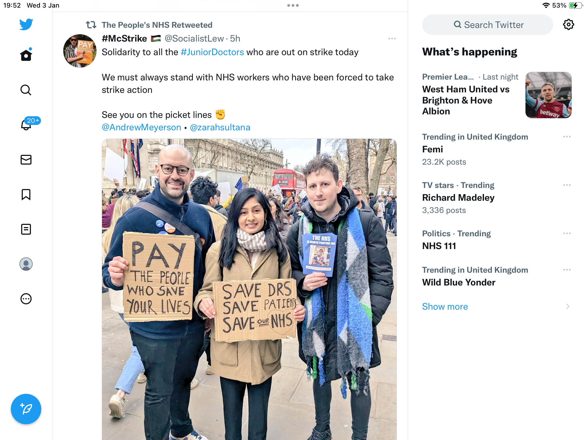The width and height of the screenshot is (586, 440).
Task: Open the Explore magnifier icon in sidebar
Action: [26, 90]
